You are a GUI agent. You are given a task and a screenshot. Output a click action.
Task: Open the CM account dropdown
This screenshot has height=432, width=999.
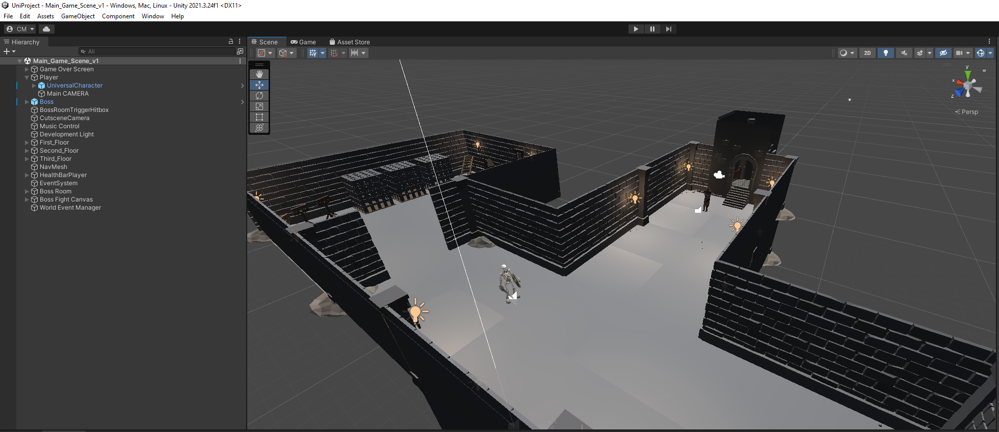tap(20, 29)
